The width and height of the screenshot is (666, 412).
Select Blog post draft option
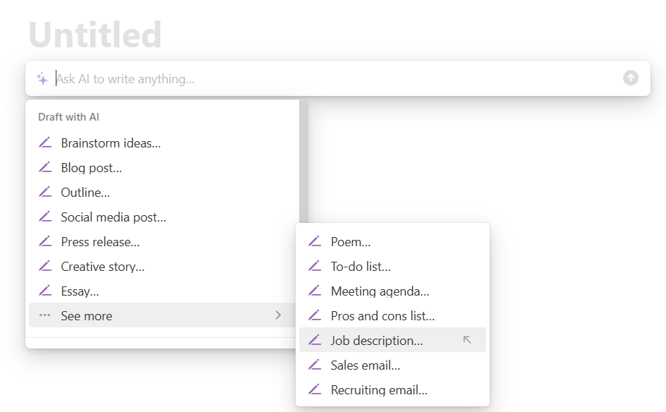pos(91,168)
